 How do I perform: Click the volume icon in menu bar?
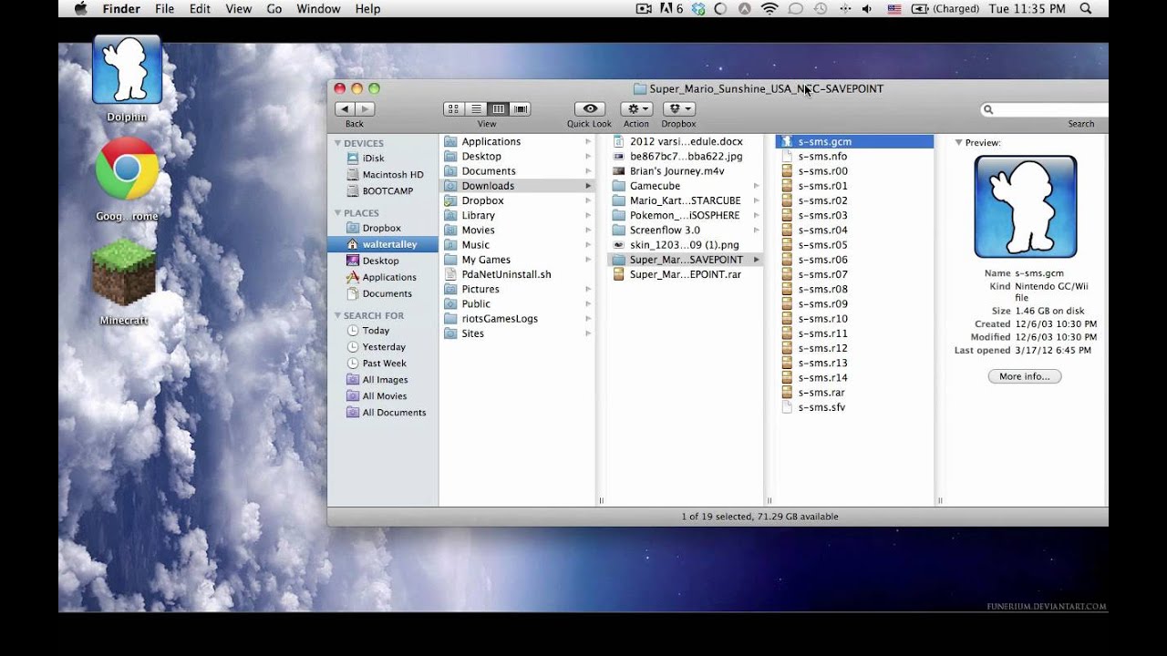coord(866,8)
